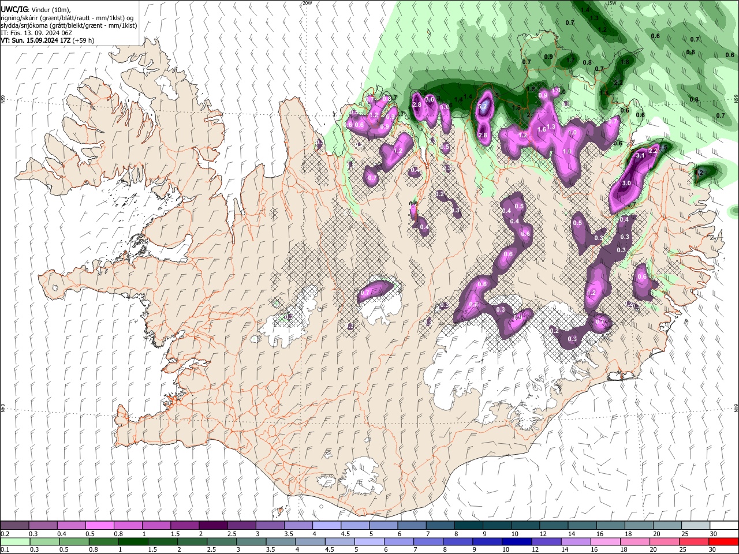
Task: Pick the darkest green 1 rain-scale swatch
Action: (133, 542)
